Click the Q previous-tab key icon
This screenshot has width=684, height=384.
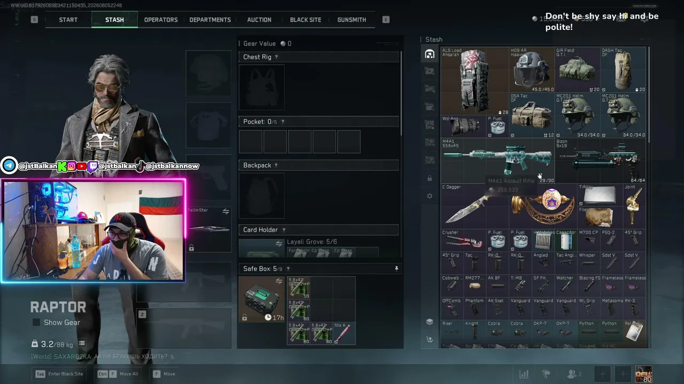coord(34,20)
